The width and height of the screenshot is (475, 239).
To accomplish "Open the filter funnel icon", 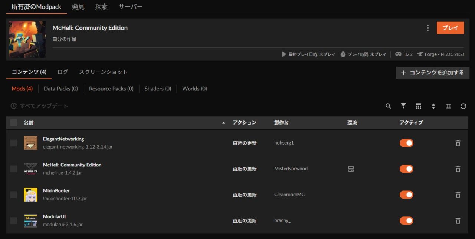I will 403,106.
